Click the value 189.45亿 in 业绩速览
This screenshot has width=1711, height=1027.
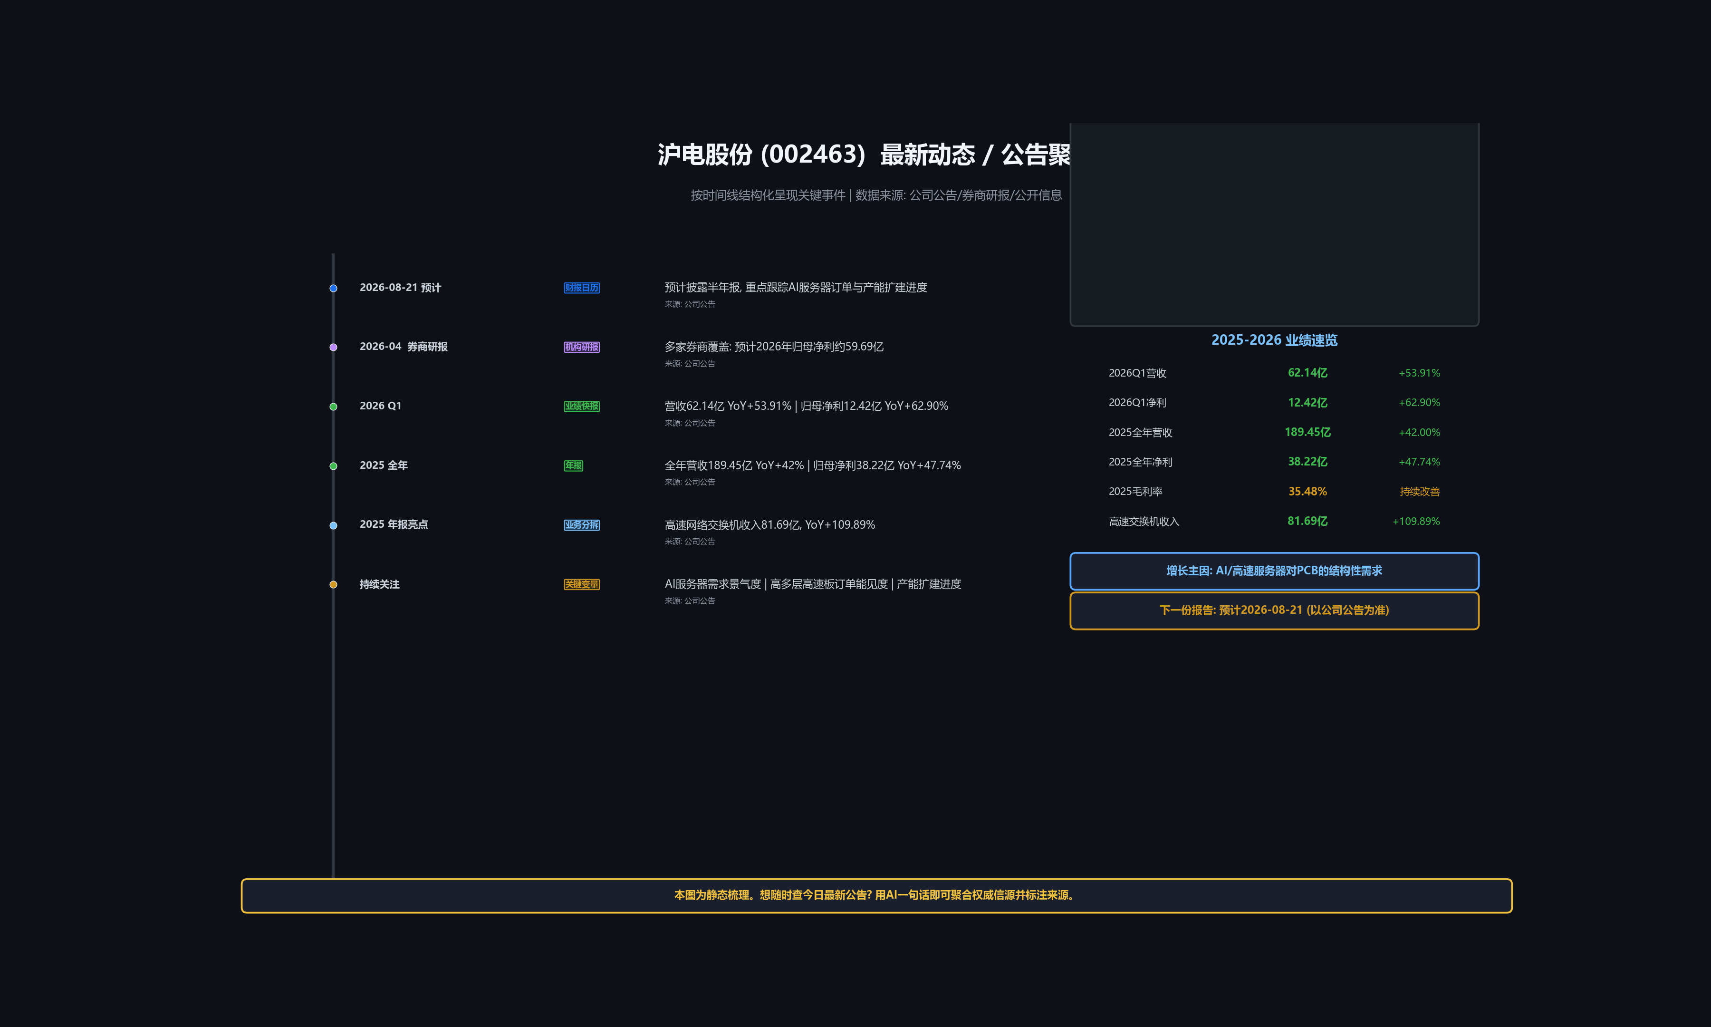[1307, 433]
